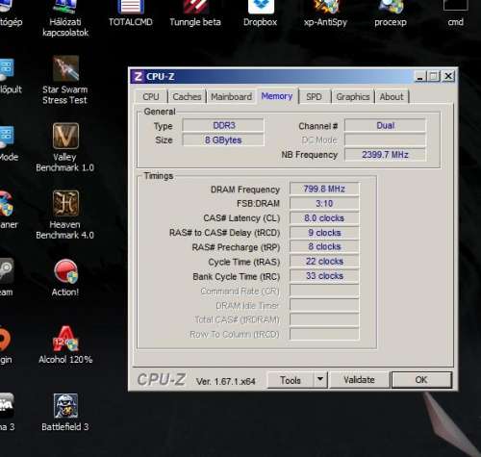Click the 8 GBytes size field

[223, 140]
